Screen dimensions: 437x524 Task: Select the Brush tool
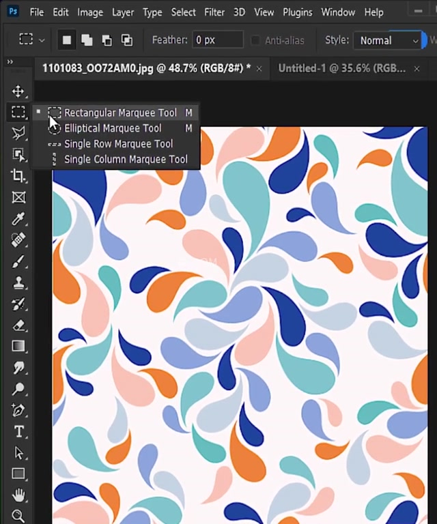[18, 261]
